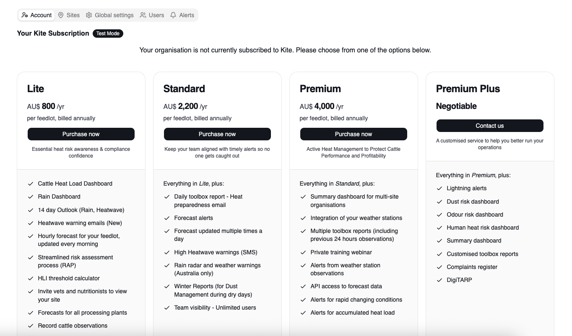Click the Sites map pin icon
Screen dimensions: 572x336
pyautogui.click(x=61, y=15)
